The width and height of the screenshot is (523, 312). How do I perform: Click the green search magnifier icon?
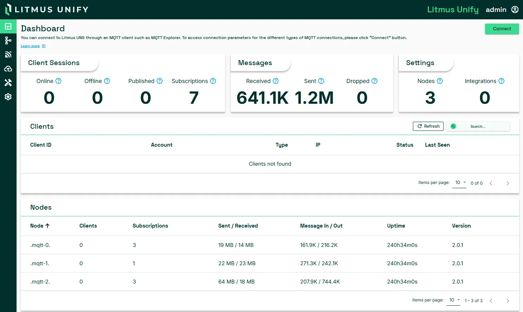[x=453, y=126]
